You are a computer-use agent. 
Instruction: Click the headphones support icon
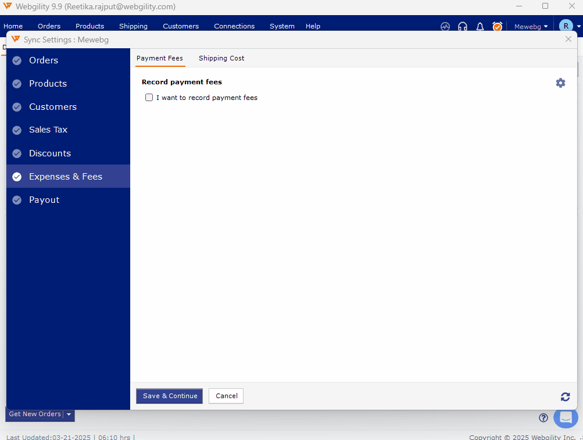click(463, 26)
